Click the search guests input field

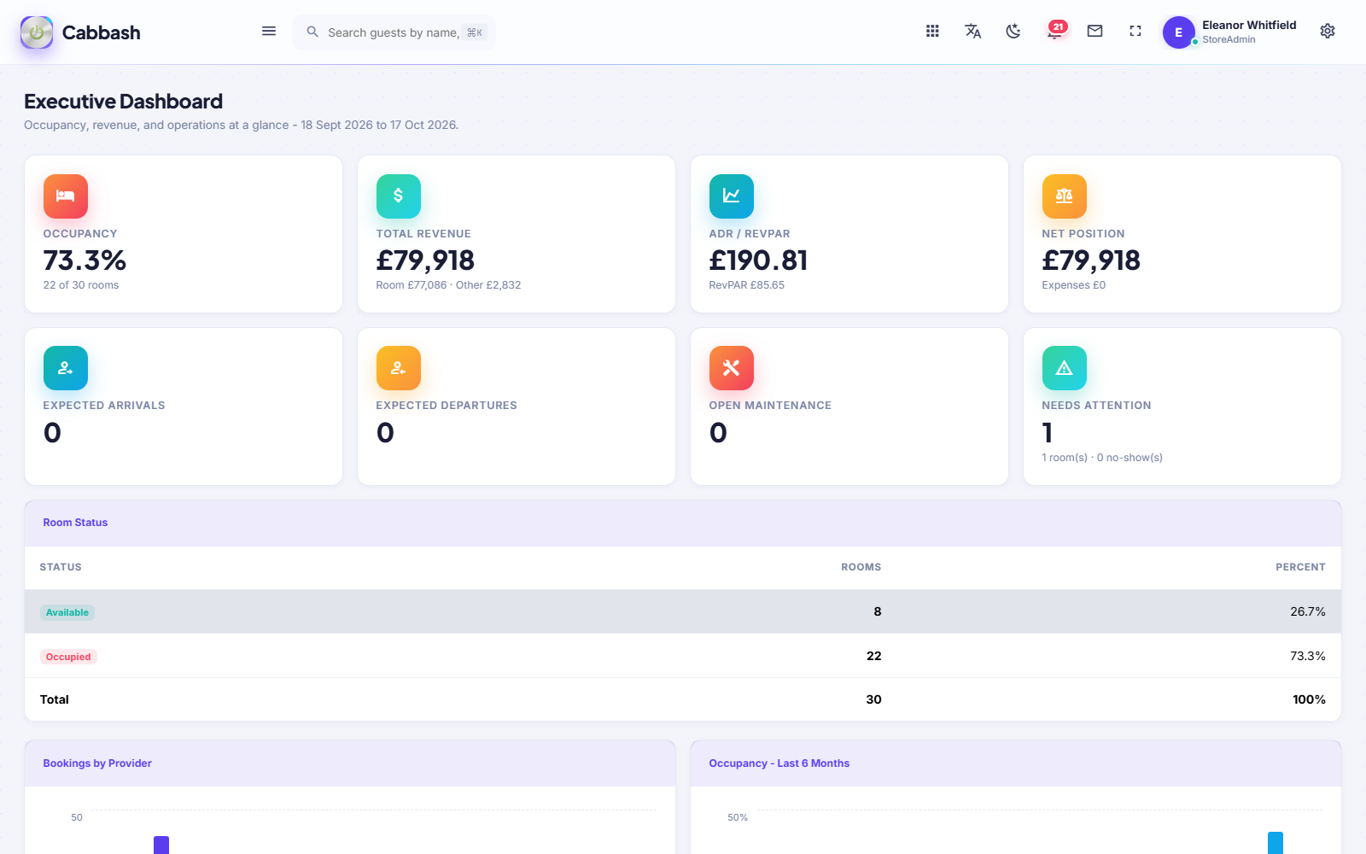[394, 32]
